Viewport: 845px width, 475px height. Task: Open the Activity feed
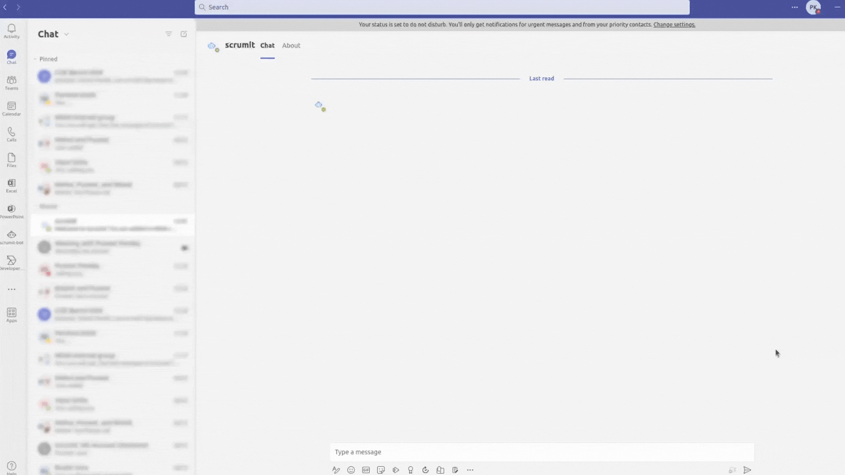[11, 31]
